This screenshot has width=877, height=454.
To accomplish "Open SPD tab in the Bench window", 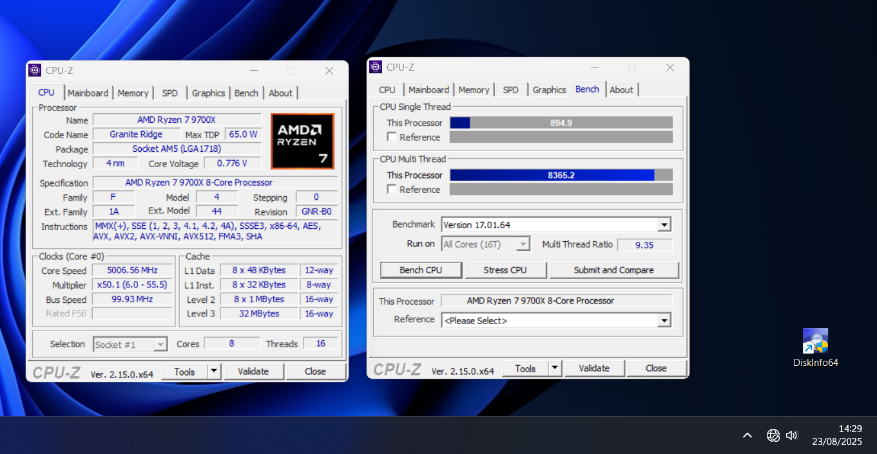I will coord(511,90).
